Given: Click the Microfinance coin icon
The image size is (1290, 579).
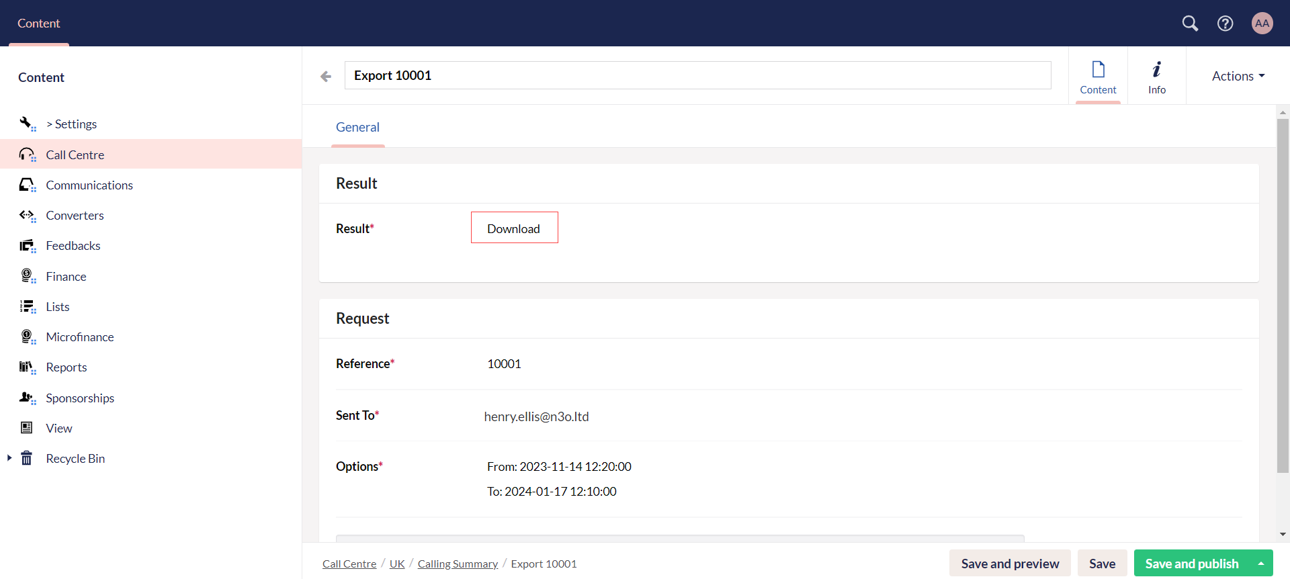Looking at the screenshot, I should tap(27, 337).
